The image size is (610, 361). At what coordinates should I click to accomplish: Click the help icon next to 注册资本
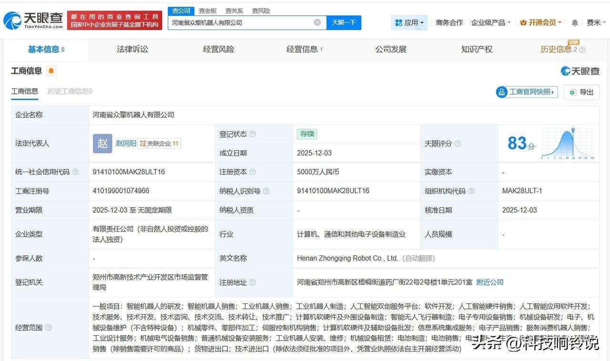pos(253,172)
